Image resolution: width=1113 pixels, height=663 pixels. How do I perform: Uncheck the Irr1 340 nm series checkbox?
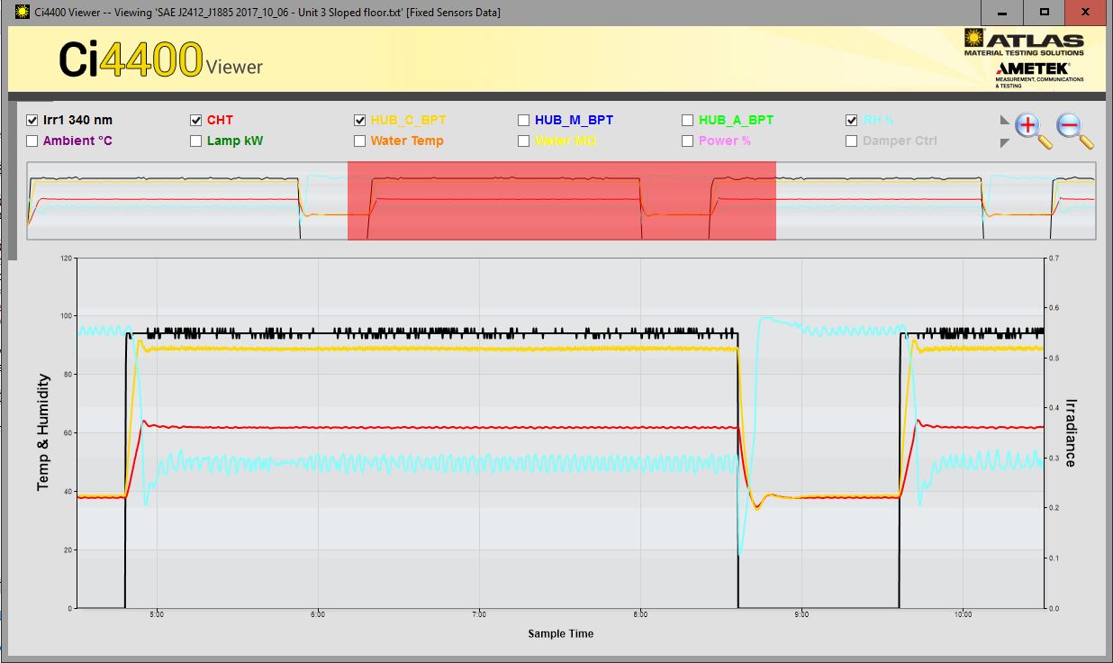32,120
